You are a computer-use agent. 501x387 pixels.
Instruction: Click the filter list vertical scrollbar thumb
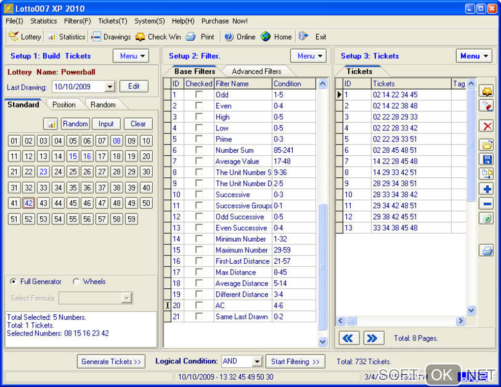tap(323, 267)
